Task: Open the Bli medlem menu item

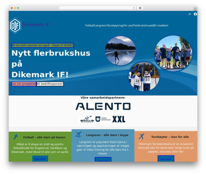Action: pos(161,26)
